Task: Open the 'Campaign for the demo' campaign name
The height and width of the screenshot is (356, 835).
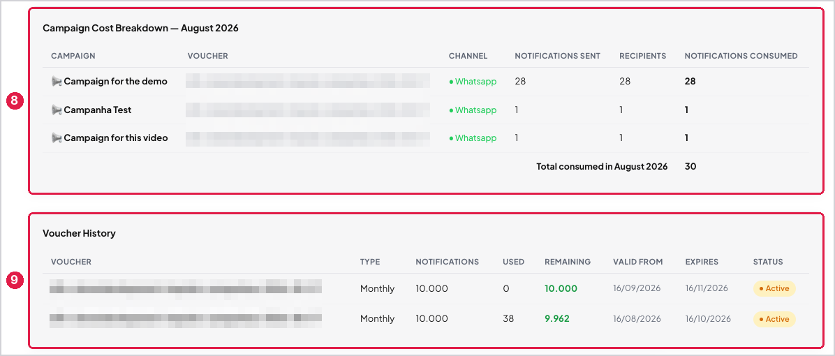Action: tap(116, 82)
